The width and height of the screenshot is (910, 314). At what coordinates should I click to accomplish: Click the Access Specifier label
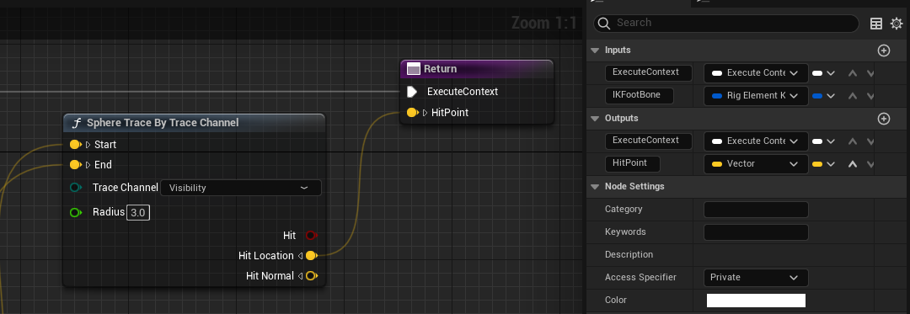[x=640, y=278]
